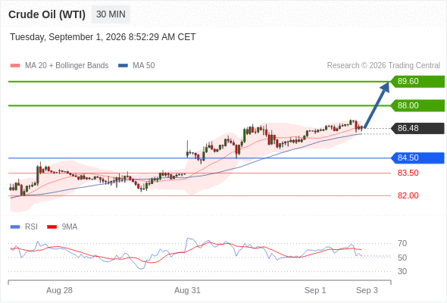Click the RSI 70 level label

tap(402, 243)
